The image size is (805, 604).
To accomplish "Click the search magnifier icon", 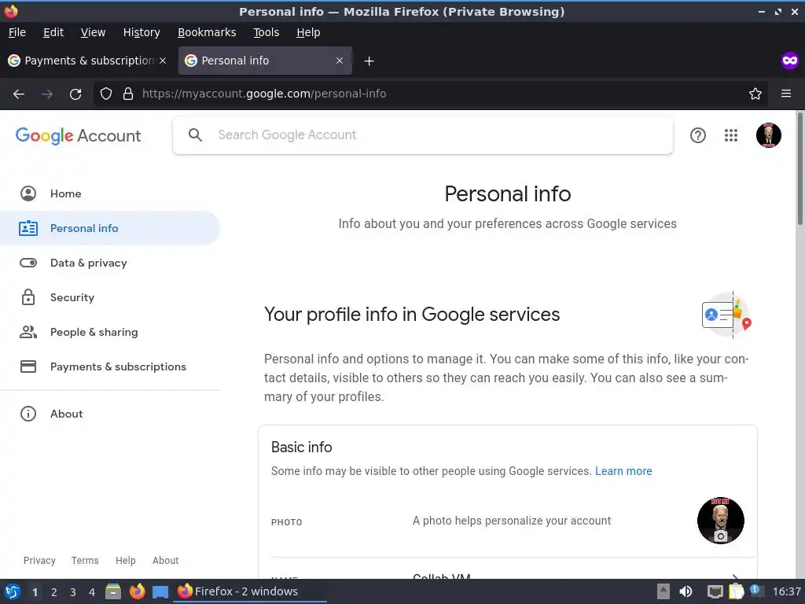I will pos(195,135).
